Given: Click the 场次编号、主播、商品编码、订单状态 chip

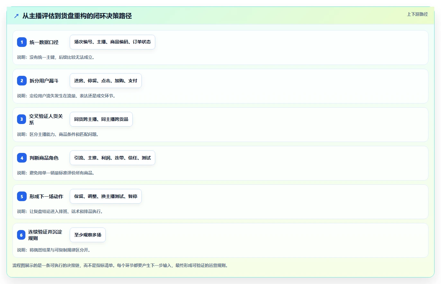Looking at the screenshot, I should point(113,42).
